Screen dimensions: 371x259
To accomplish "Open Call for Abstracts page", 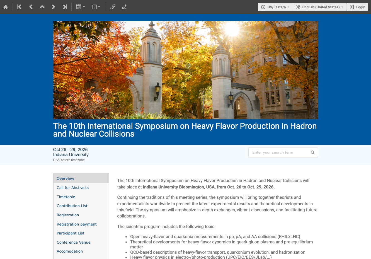I will [x=73, y=188].
